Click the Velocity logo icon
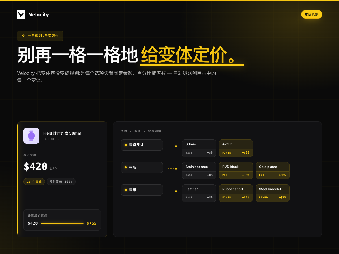 coord(21,14)
